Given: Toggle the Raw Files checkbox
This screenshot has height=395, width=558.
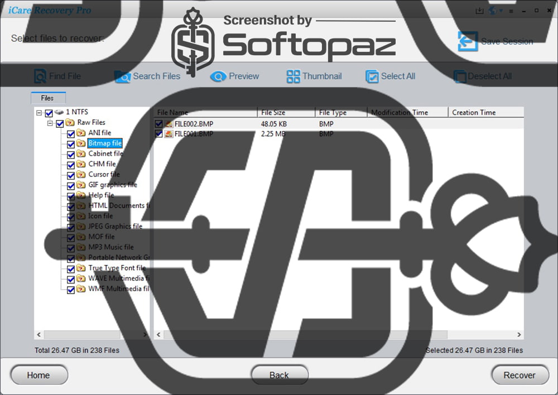Looking at the screenshot, I should 60,123.
